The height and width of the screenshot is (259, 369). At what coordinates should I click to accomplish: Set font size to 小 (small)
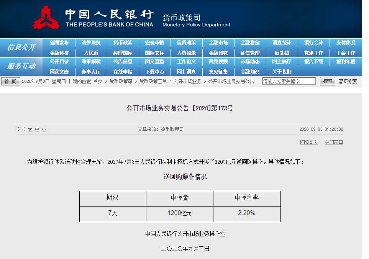[44, 129]
